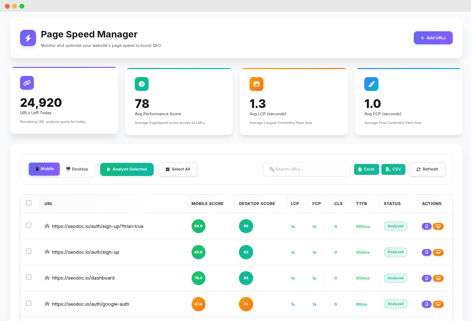Focus the Search URLs field
This screenshot has height=321, width=471.
click(x=307, y=169)
